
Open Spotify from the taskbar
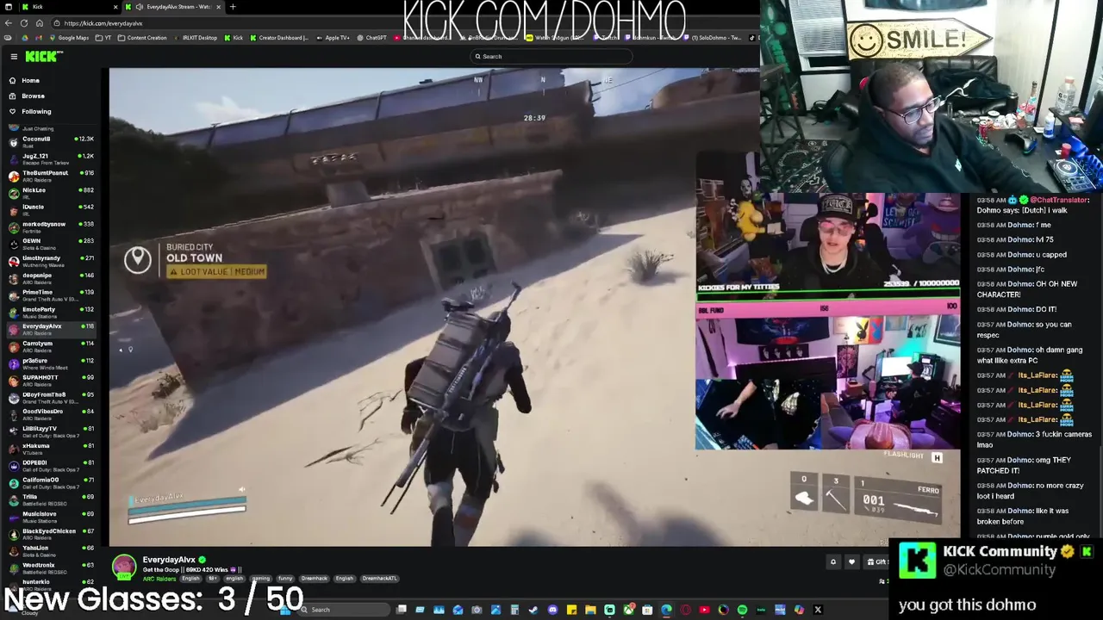click(742, 610)
